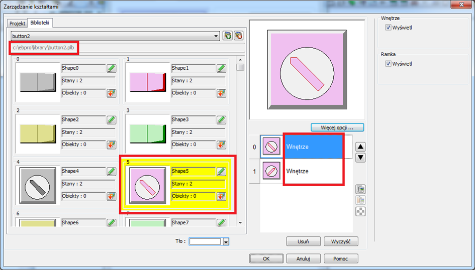Open the Tło background color dropdown

(226, 241)
